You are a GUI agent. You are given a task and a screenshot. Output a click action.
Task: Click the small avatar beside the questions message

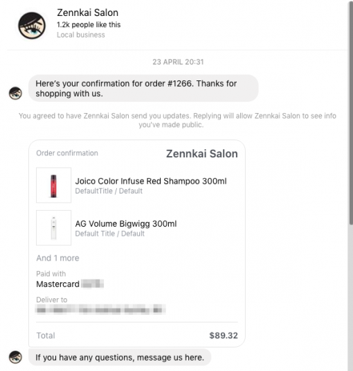click(x=15, y=357)
